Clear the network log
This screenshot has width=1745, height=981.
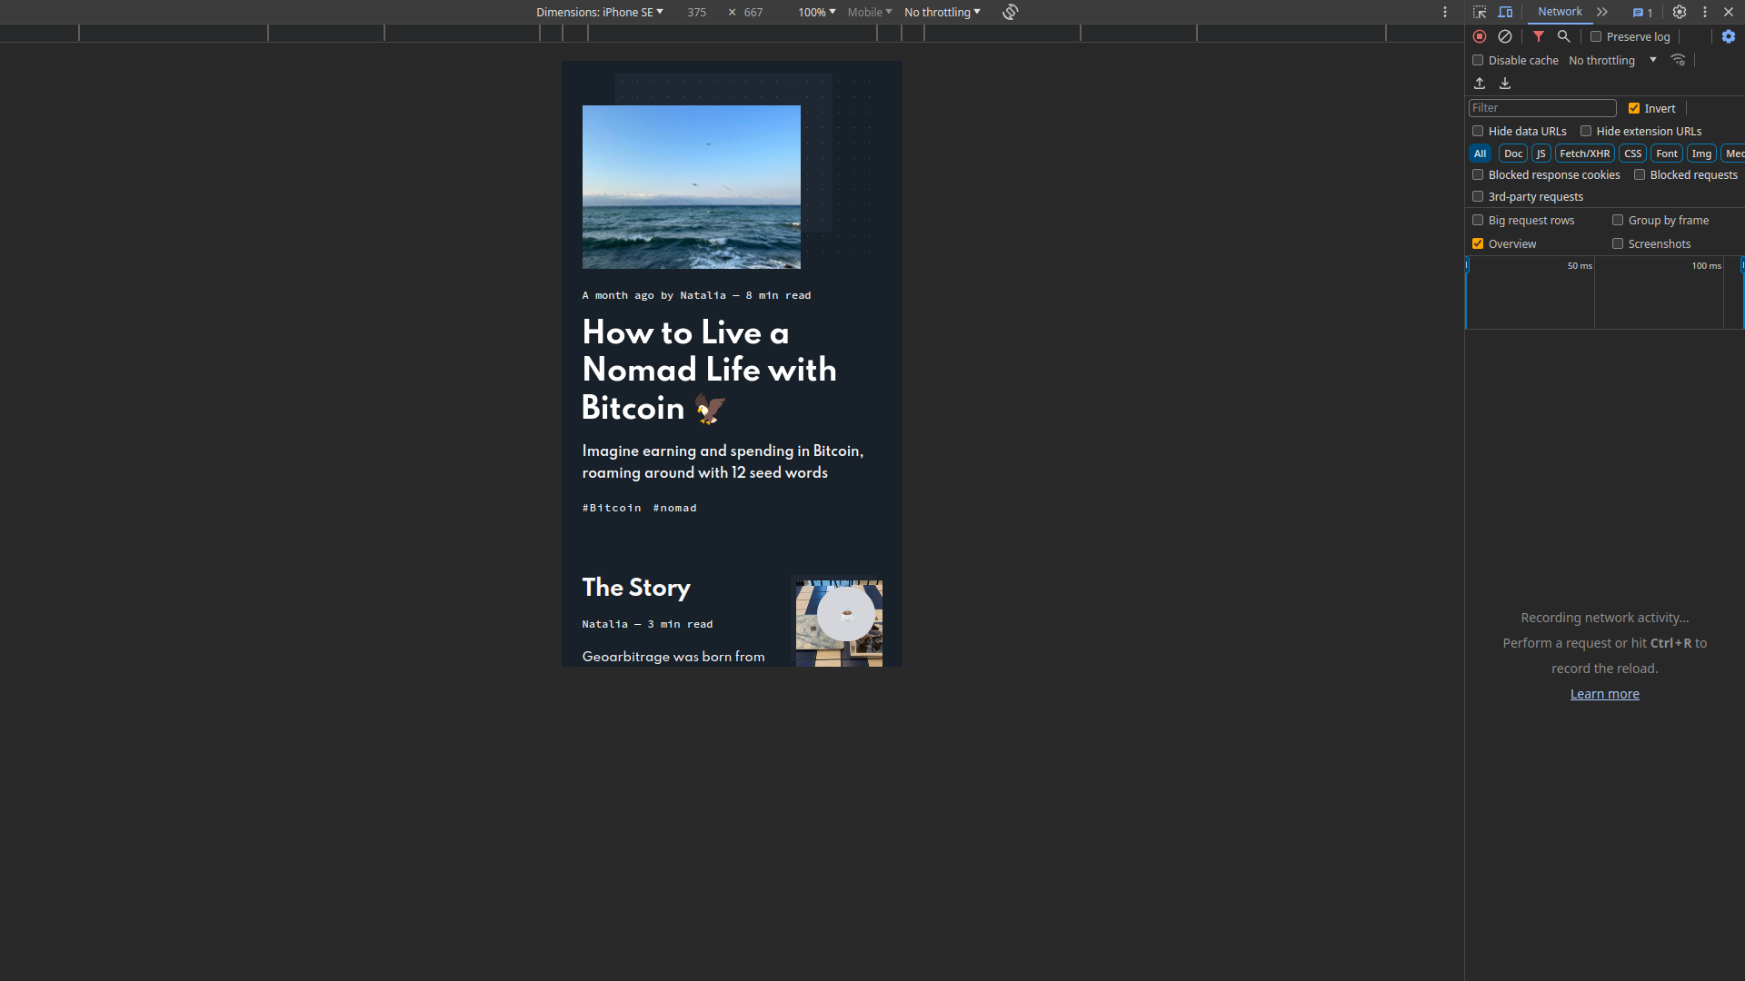point(1505,36)
